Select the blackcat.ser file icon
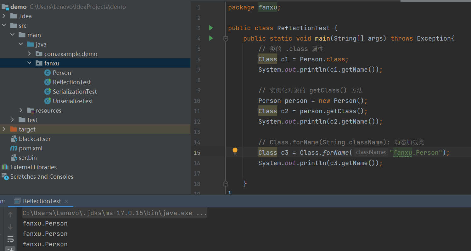Screen dimensions: 471x251 14,139
